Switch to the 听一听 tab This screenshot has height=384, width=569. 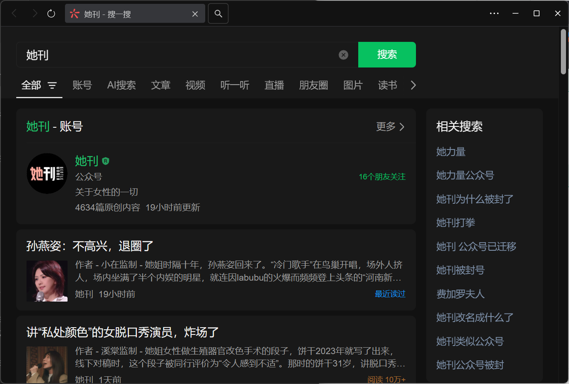(235, 85)
